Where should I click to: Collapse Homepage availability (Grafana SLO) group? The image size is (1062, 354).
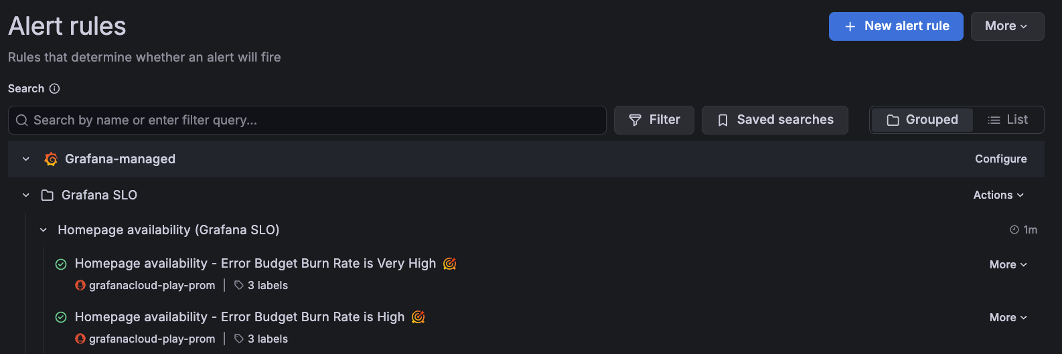tap(44, 230)
